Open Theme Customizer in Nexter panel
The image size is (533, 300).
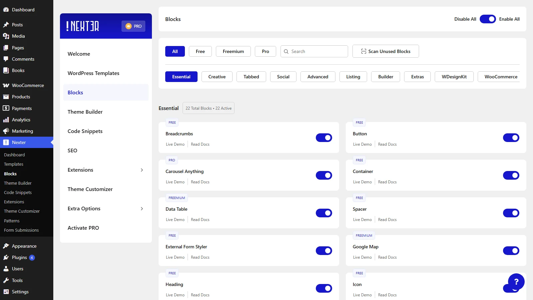click(x=106, y=189)
